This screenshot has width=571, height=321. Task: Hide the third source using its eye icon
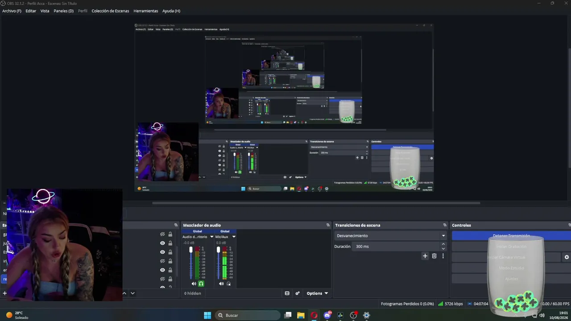point(162,252)
